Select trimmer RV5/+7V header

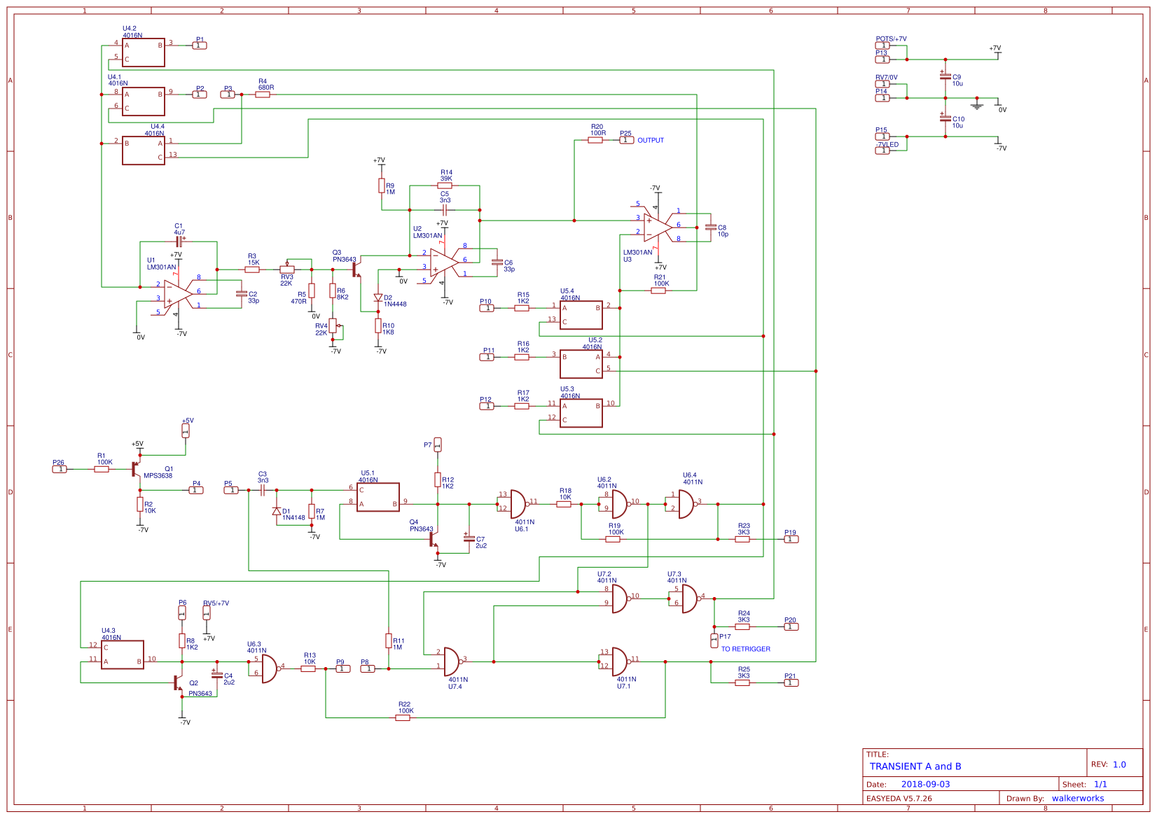point(207,614)
